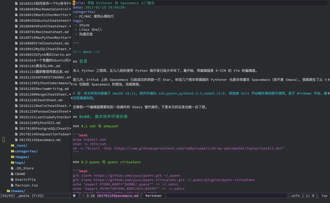Click the file icon beside .DS_Store

tap(12, 168)
